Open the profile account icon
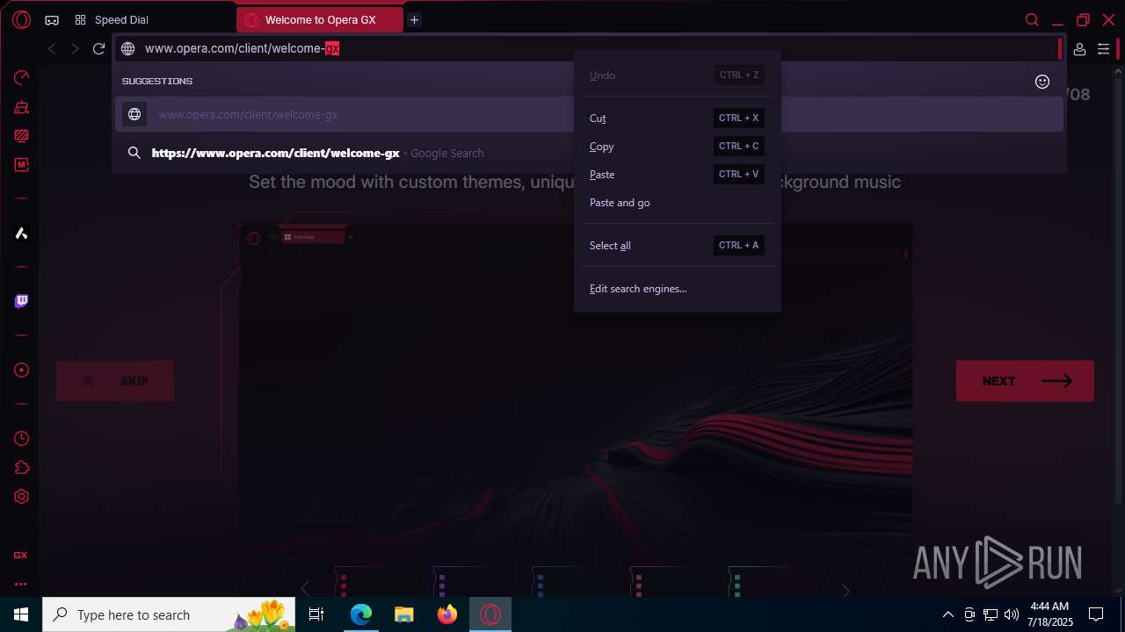Image resolution: width=1125 pixels, height=632 pixels. pos(1079,49)
